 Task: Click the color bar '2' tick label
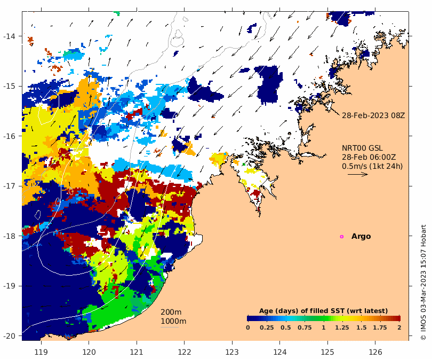[399, 327]
